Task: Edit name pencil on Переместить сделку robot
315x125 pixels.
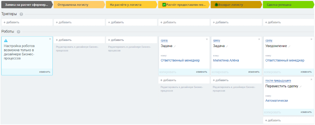Action: (300, 86)
